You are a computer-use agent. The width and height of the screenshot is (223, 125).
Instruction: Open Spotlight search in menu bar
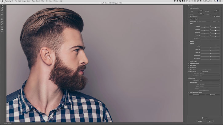point(215,1)
